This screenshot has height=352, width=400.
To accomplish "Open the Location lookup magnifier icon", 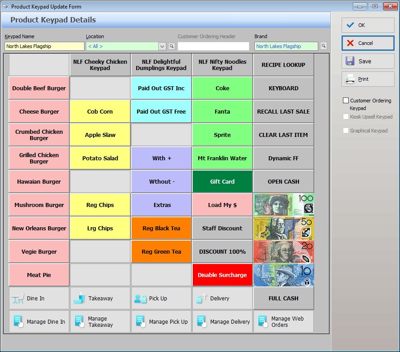I will point(172,46).
